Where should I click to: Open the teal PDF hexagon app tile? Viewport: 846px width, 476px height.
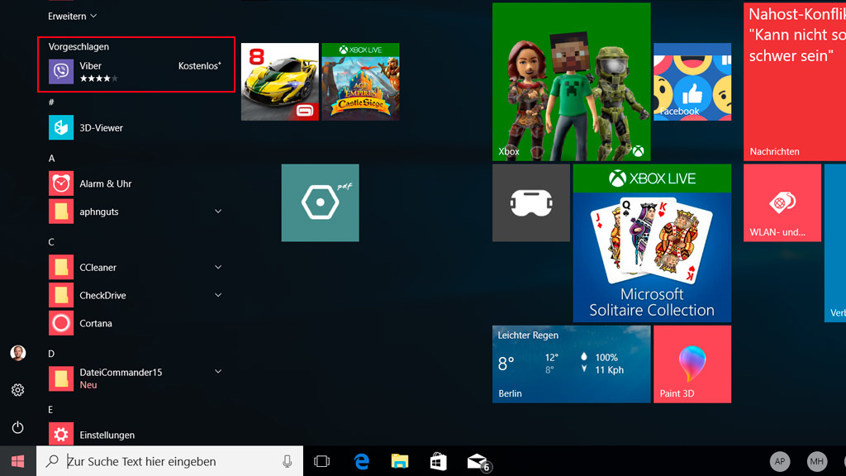(320, 203)
